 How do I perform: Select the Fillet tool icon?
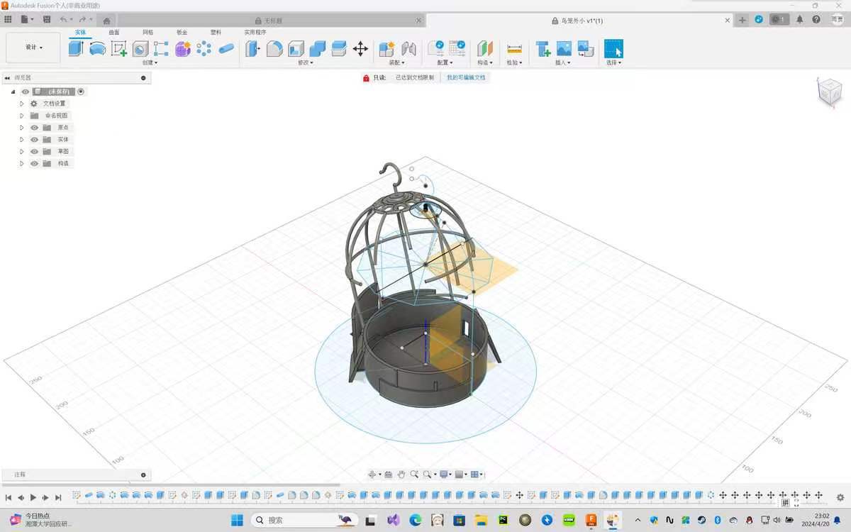[274, 48]
